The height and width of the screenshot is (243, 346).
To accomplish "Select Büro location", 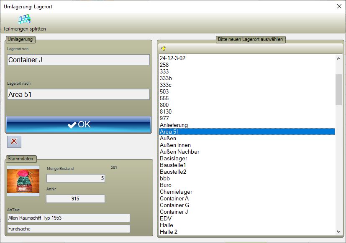I will [247, 185].
